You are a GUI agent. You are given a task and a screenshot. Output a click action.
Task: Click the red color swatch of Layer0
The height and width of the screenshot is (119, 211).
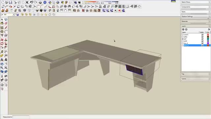208,35
